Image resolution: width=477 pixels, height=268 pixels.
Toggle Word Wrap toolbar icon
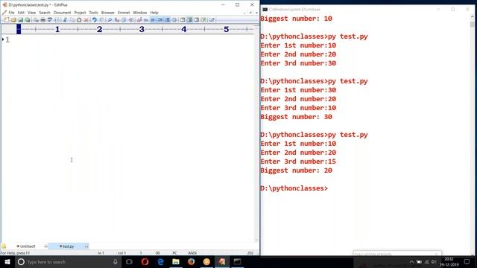(x=153, y=20)
